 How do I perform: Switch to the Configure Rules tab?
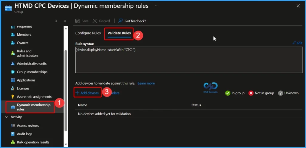(88, 33)
